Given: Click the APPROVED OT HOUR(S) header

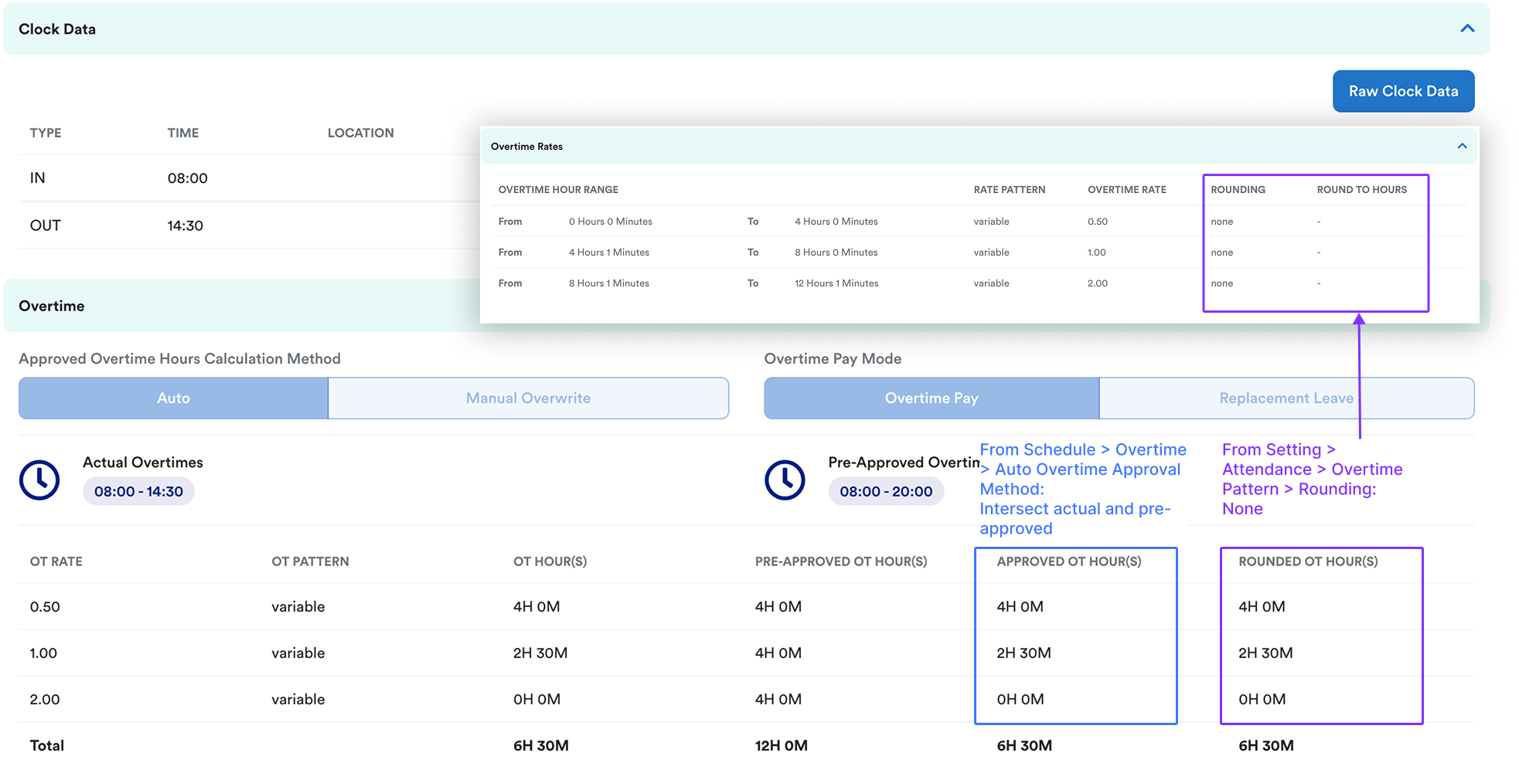Looking at the screenshot, I should (x=1069, y=561).
